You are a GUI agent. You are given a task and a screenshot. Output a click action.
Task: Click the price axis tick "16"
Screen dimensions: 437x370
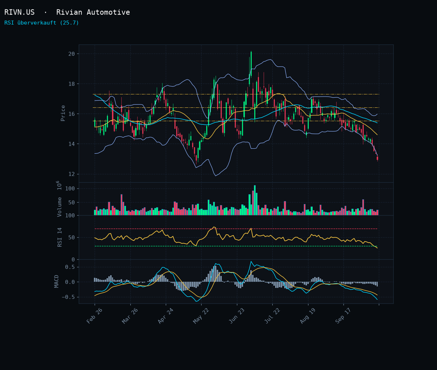(72, 114)
